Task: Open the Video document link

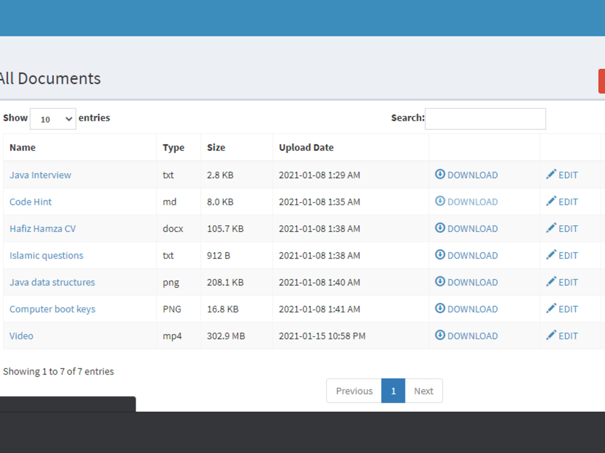Action: coord(21,336)
